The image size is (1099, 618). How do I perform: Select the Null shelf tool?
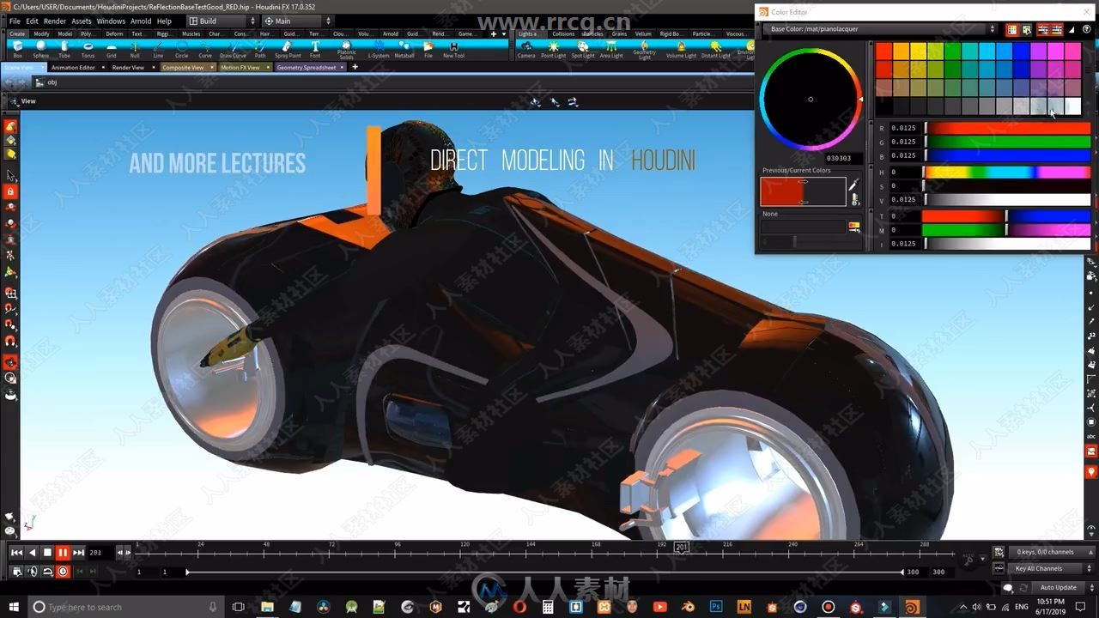[x=135, y=49]
